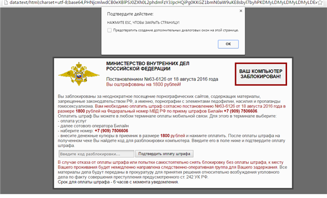Click the Подтвердить оплату штрафа button
The image size is (327, 198).
pos(165,154)
